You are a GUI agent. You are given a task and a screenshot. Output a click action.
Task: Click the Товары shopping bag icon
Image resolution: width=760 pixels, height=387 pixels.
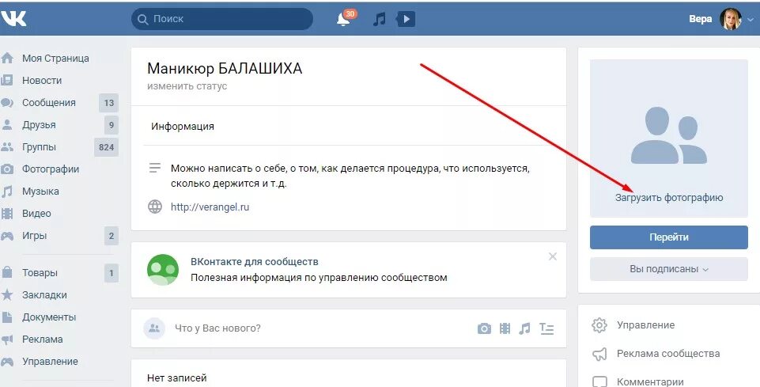7,272
